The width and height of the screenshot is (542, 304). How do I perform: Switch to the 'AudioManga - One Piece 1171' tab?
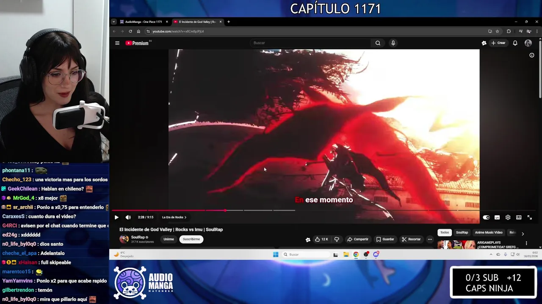click(x=144, y=22)
